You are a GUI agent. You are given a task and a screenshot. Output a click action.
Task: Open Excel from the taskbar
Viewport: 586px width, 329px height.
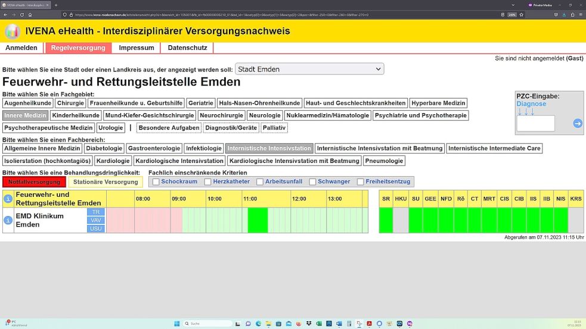click(x=319, y=324)
